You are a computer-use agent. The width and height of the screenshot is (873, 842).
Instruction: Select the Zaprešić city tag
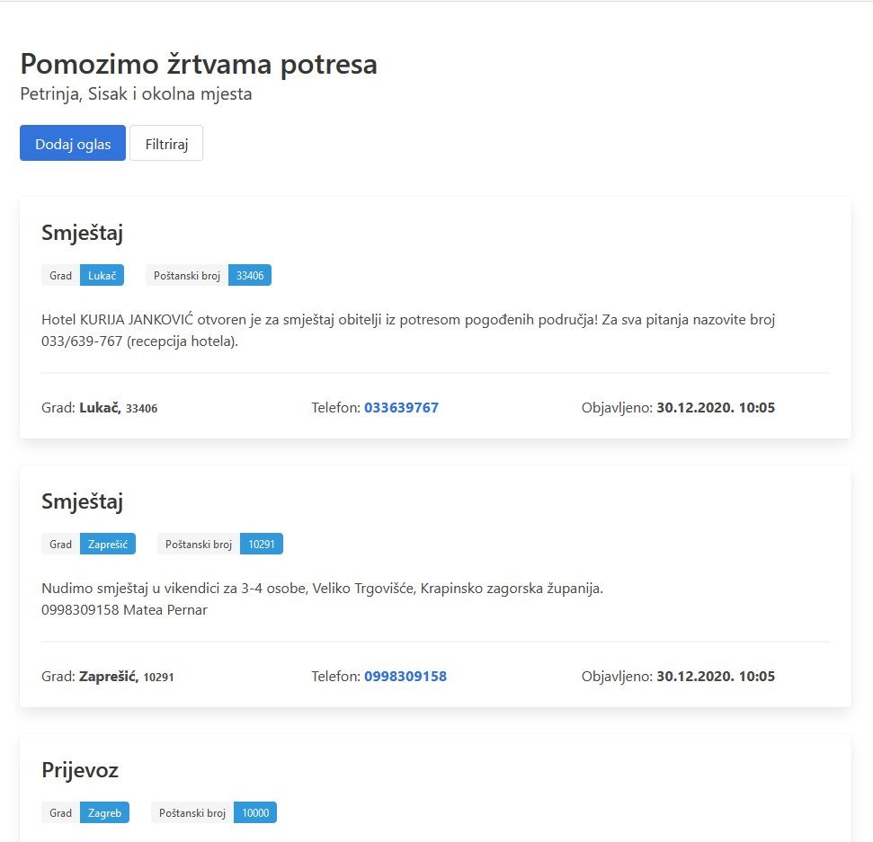pos(108,545)
